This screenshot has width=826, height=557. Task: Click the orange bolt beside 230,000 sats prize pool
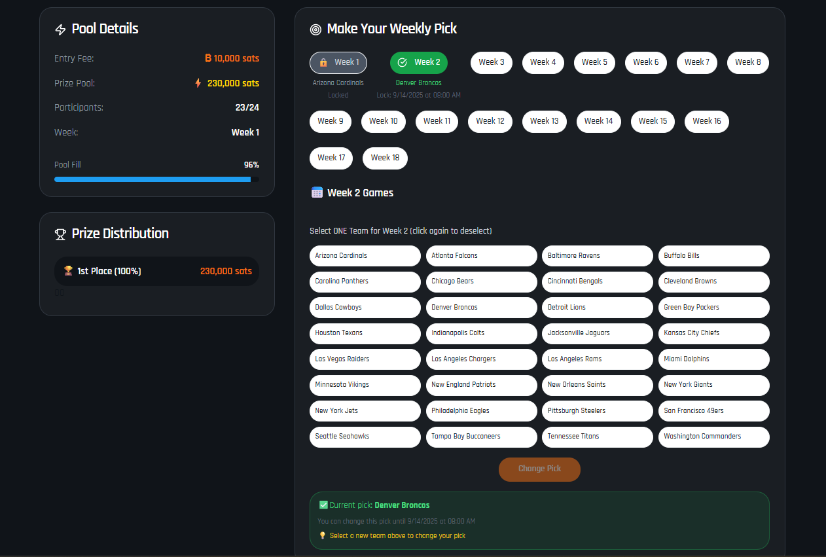[198, 83]
